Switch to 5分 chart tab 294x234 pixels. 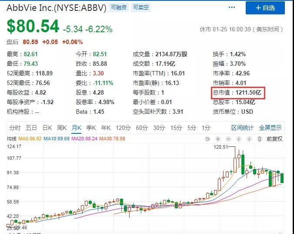pyautogui.click(x=192, y=128)
